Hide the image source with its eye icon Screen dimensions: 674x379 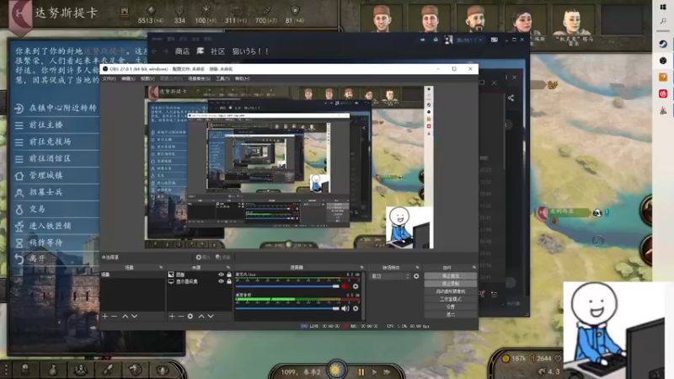(221, 275)
